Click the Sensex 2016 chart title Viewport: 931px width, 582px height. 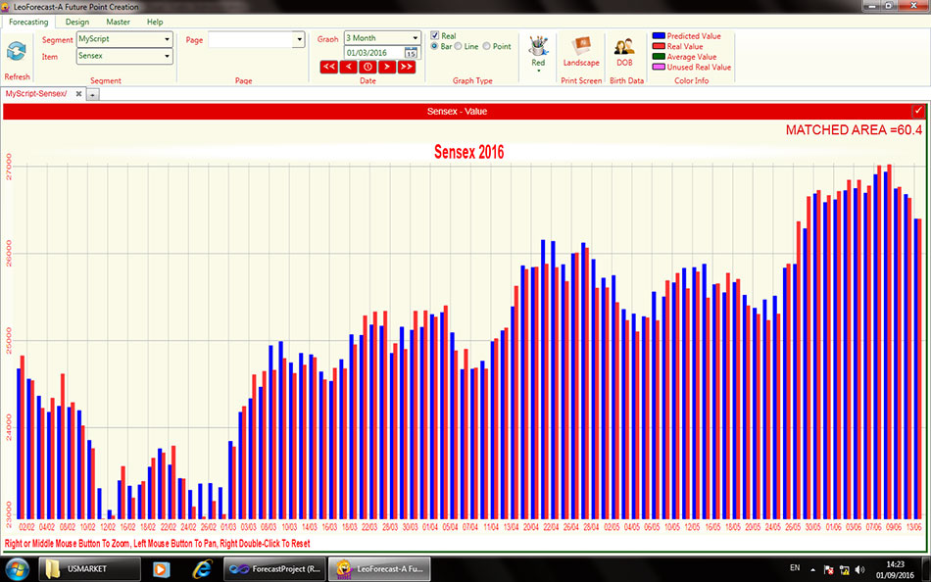pyautogui.click(x=469, y=152)
